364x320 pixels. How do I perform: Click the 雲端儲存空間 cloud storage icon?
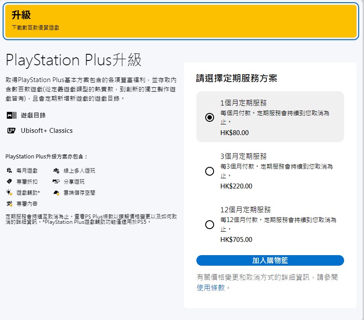pos(57,192)
